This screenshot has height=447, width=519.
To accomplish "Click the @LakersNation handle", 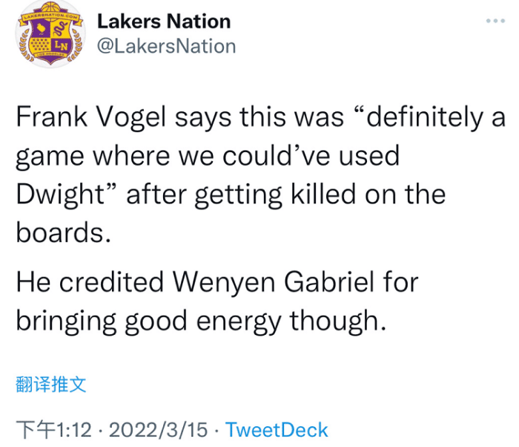I will pyautogui.click(x=166, y=46).
